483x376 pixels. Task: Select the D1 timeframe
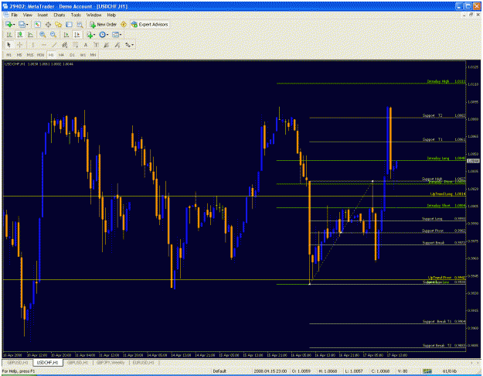pos(72,55)
